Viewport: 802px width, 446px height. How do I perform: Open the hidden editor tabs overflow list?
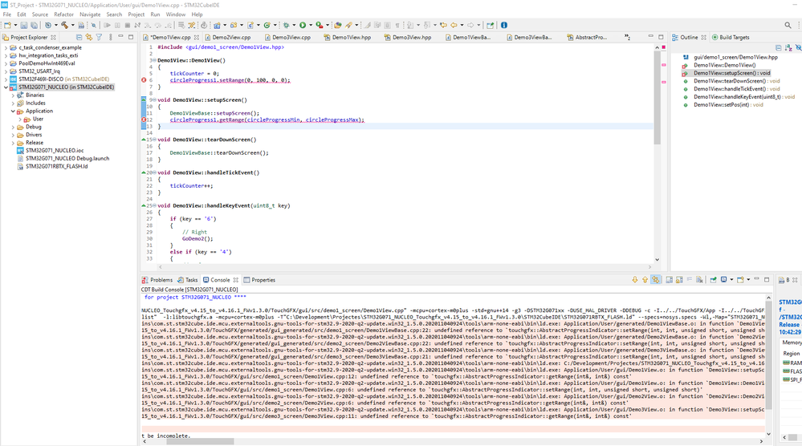click(x=627, y=37)
